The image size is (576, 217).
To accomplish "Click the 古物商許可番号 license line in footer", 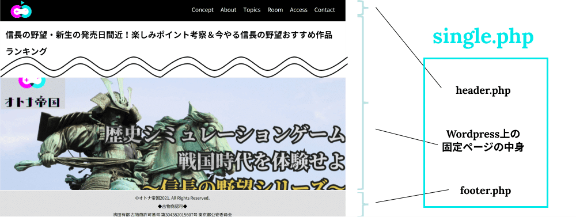I will (x=172, y=215).
